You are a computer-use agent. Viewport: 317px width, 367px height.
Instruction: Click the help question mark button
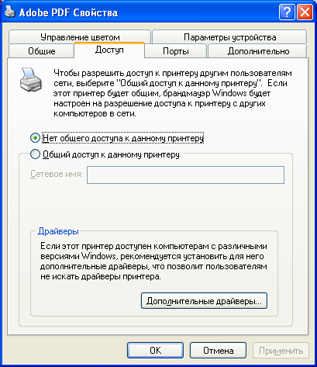(287, 12)
